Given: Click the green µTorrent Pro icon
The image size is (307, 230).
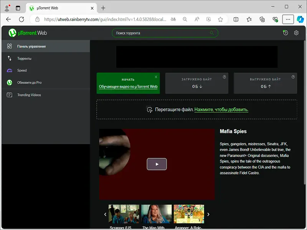Looking at the screenshot, I should pos(9,82).
